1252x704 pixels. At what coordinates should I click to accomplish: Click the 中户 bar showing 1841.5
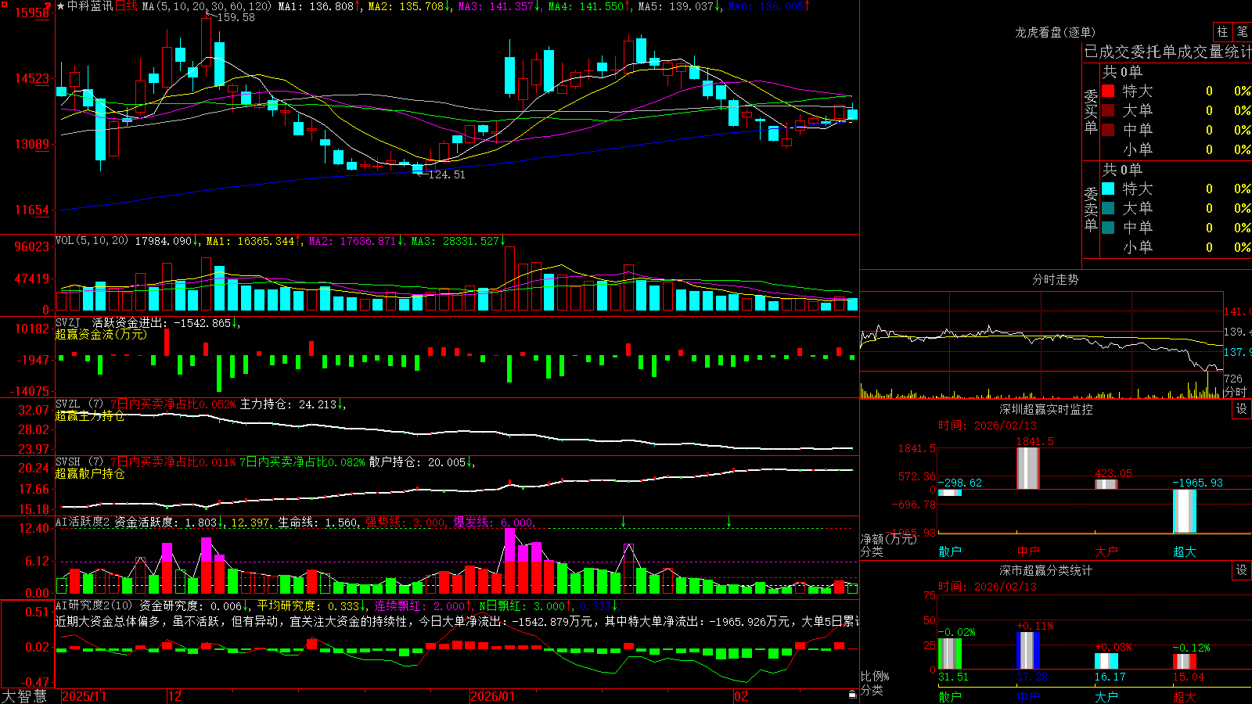[x=1028, y=468]
